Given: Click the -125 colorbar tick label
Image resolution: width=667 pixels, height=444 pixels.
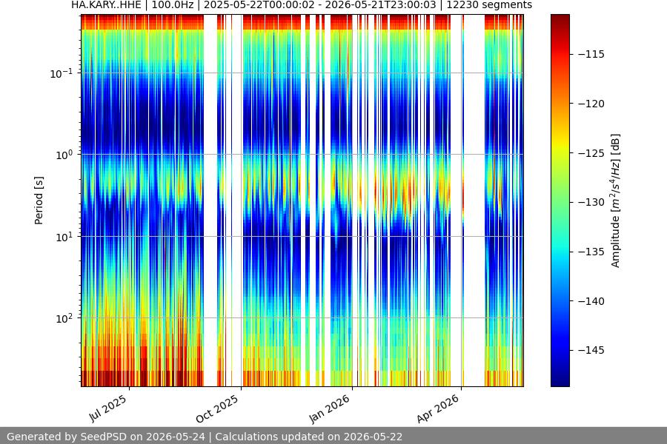Looking at the screenshot, I should pos(591,152).
